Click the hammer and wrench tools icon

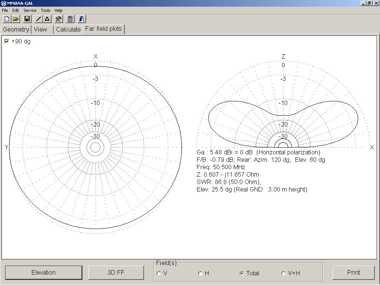pos(59,19)
